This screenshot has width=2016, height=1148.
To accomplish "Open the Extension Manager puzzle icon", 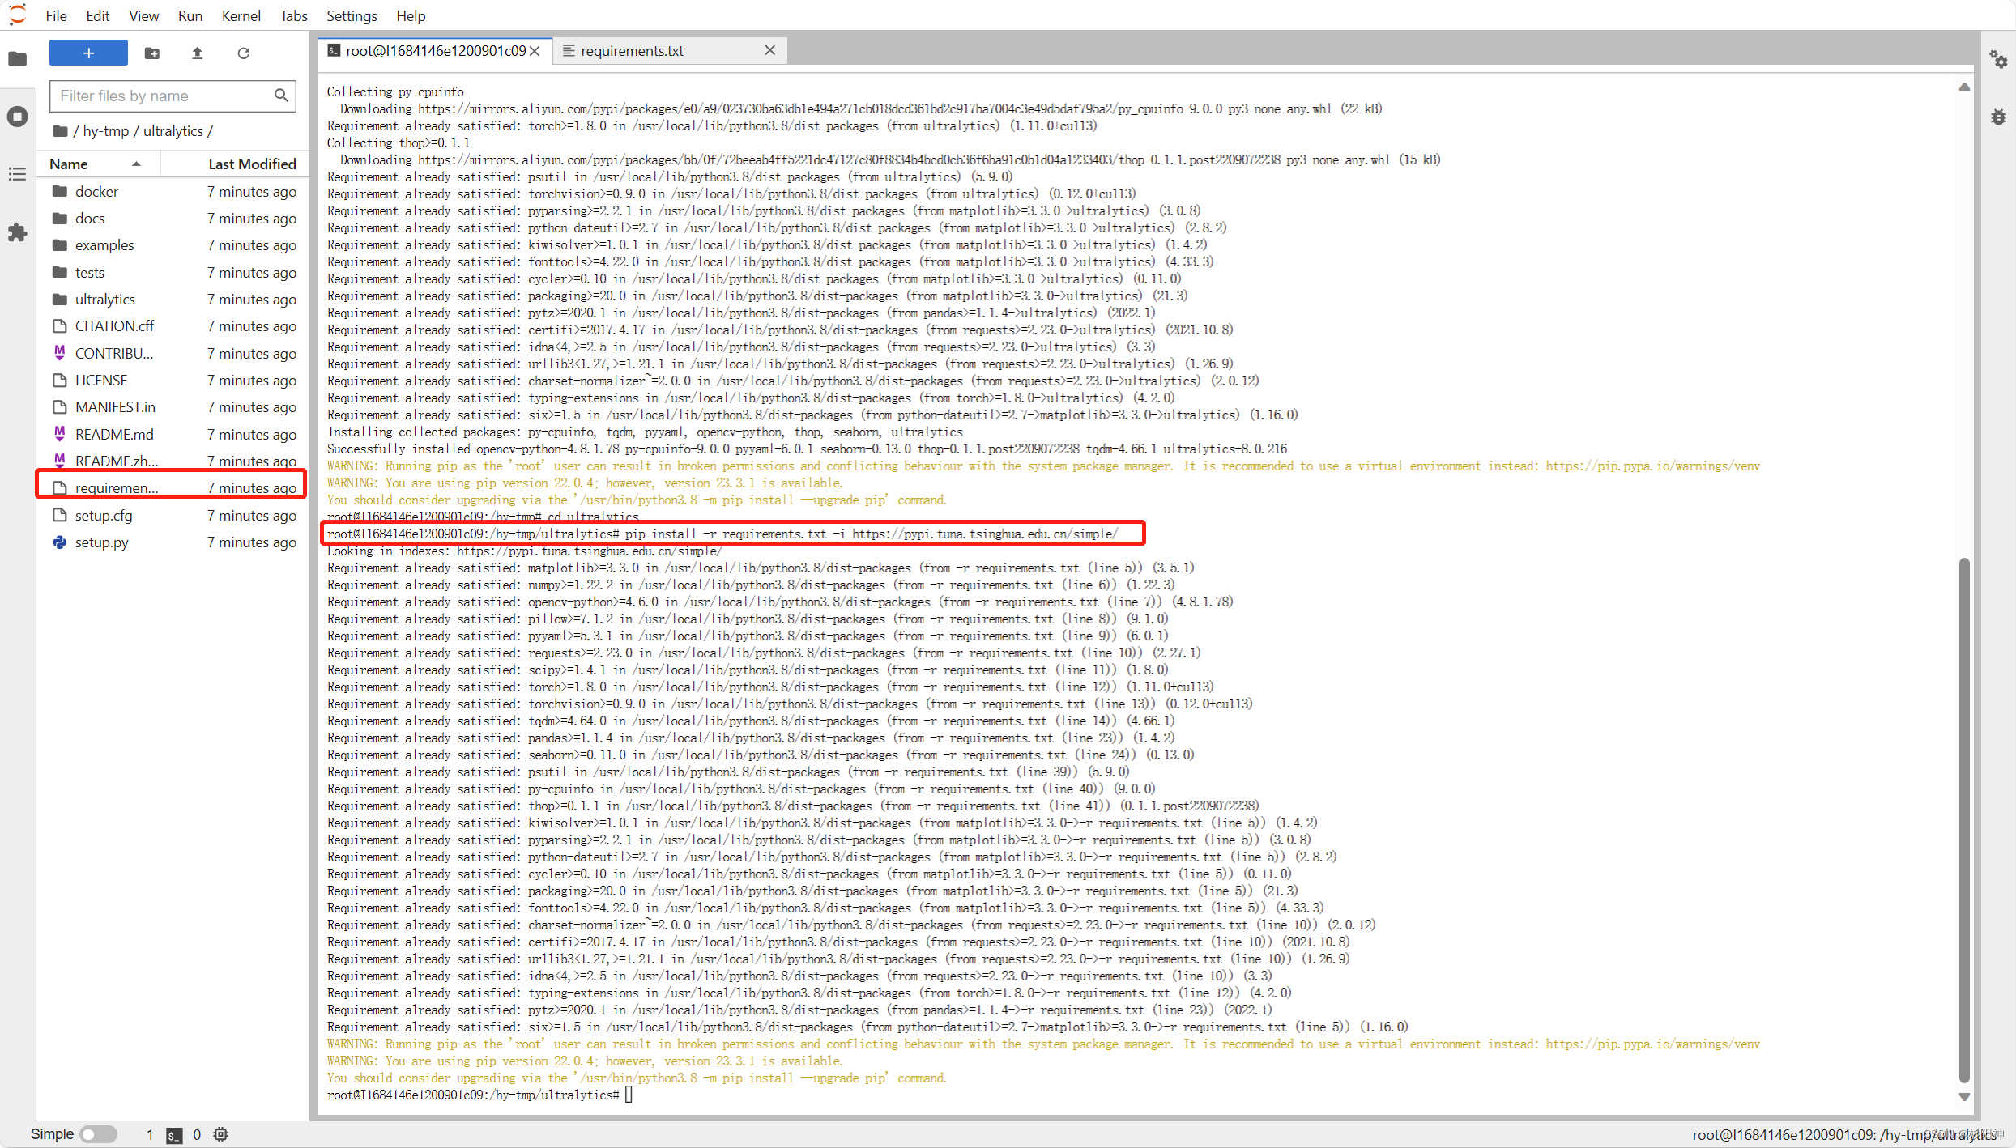I will coord(17,233).
